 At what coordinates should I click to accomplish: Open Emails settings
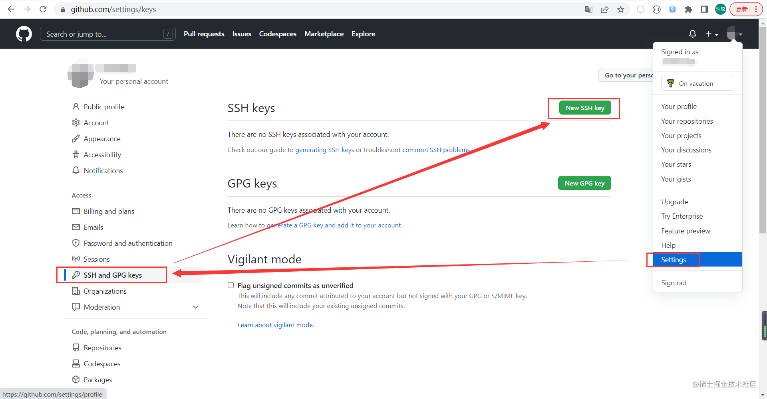point(93,227)
